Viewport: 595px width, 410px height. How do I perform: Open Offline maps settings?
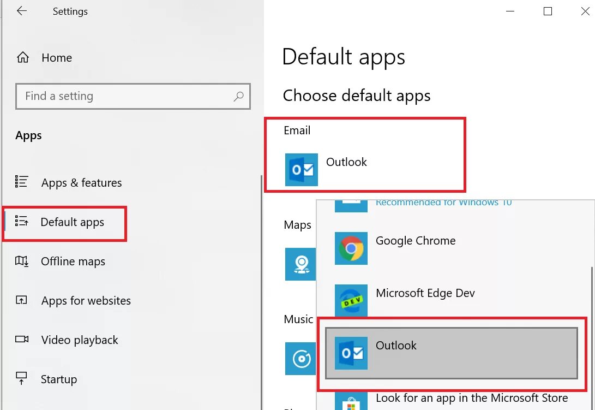[60, 262]
